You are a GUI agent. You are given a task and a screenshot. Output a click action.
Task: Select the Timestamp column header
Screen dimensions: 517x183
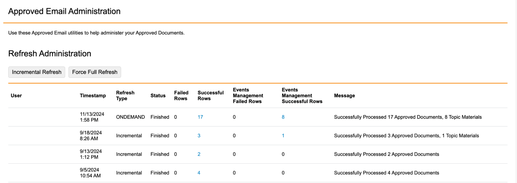(93, 96)
